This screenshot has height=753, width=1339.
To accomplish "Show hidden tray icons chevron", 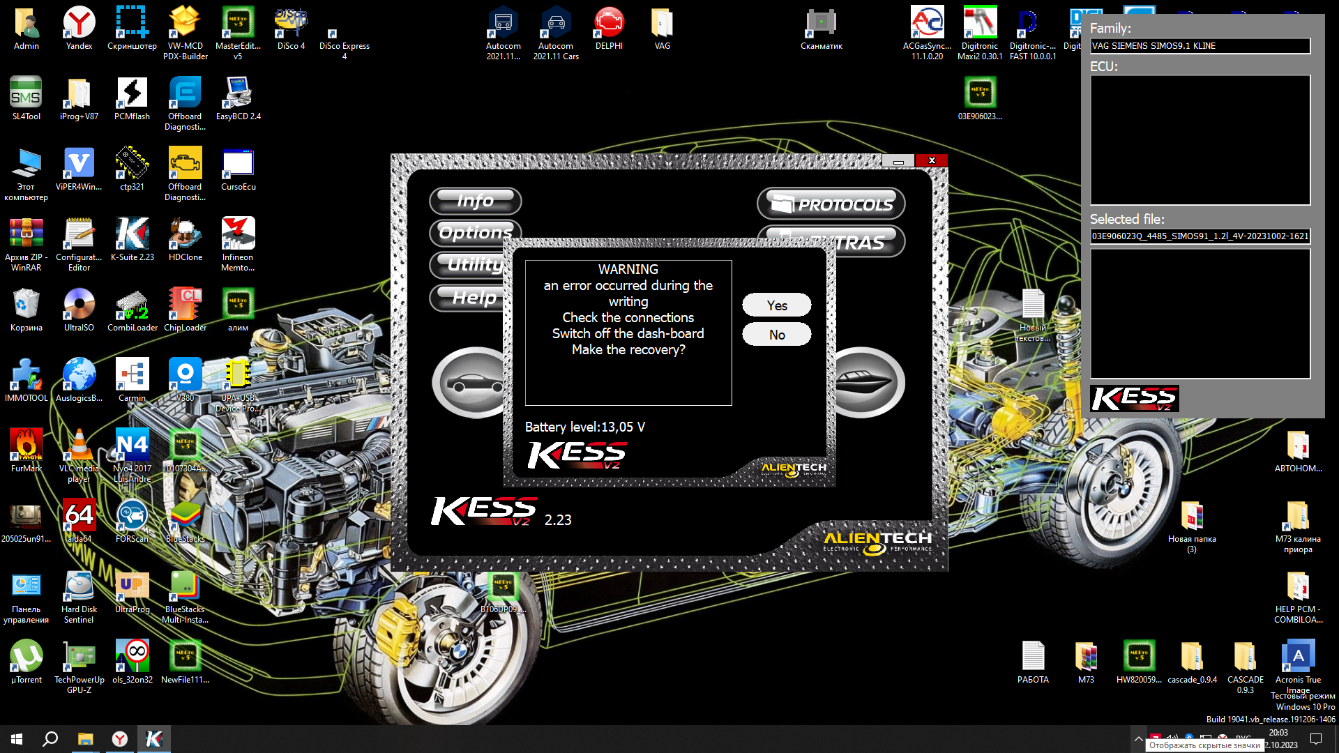I will [x=1138, y=738].
